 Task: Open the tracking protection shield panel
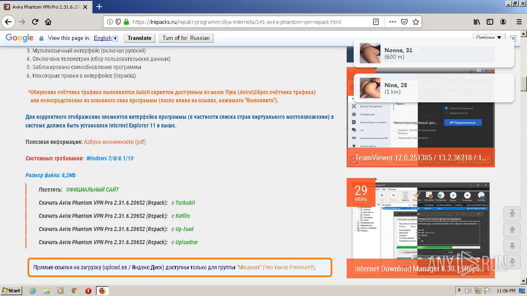[118, 22]
